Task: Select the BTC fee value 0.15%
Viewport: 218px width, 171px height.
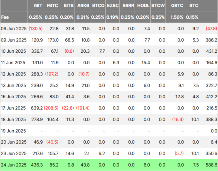Action: 192,17
